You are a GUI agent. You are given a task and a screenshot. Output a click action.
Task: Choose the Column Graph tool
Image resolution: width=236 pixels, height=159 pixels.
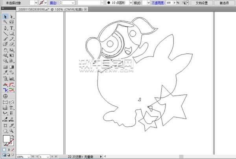tap(11, 79)
